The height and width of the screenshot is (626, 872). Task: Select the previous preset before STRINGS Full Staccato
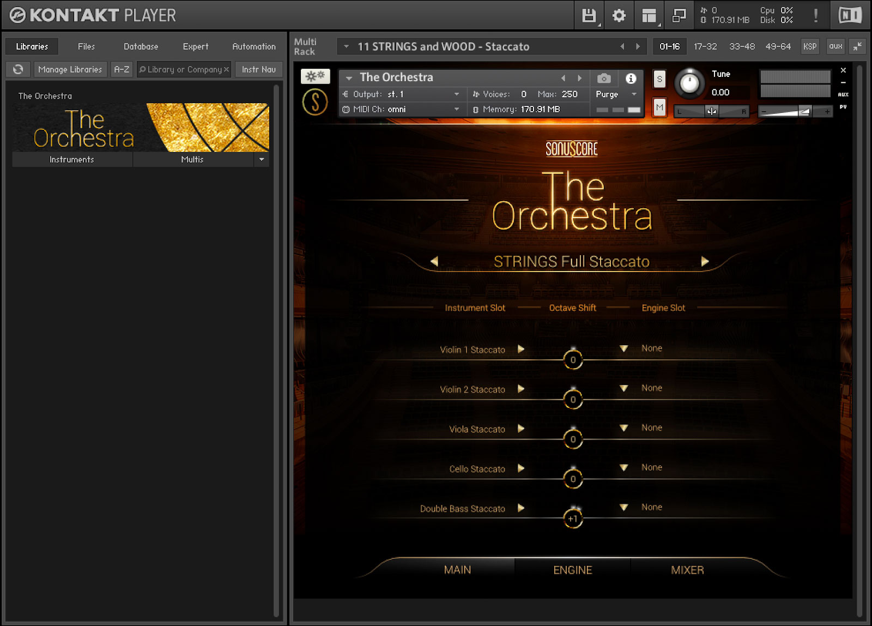(434, 261)
